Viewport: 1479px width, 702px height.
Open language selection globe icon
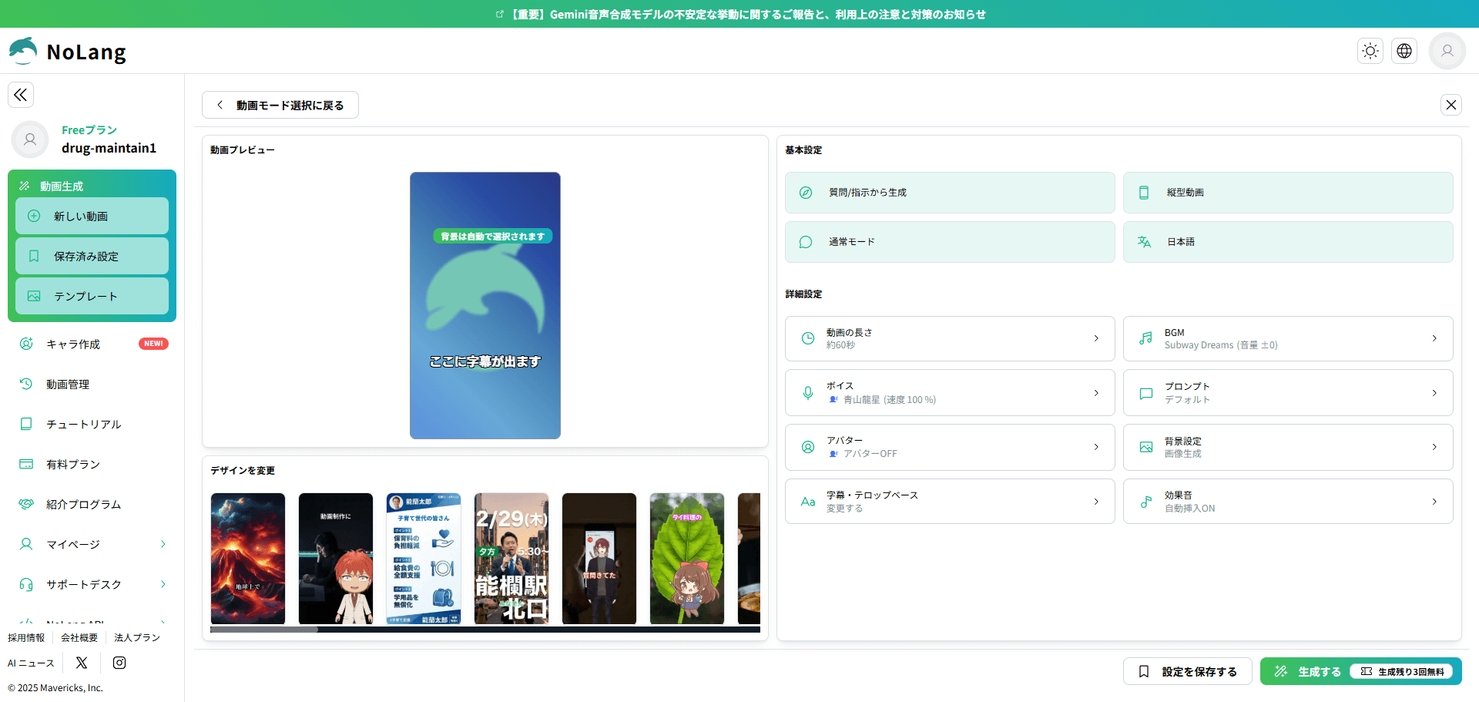(1404, 51)
